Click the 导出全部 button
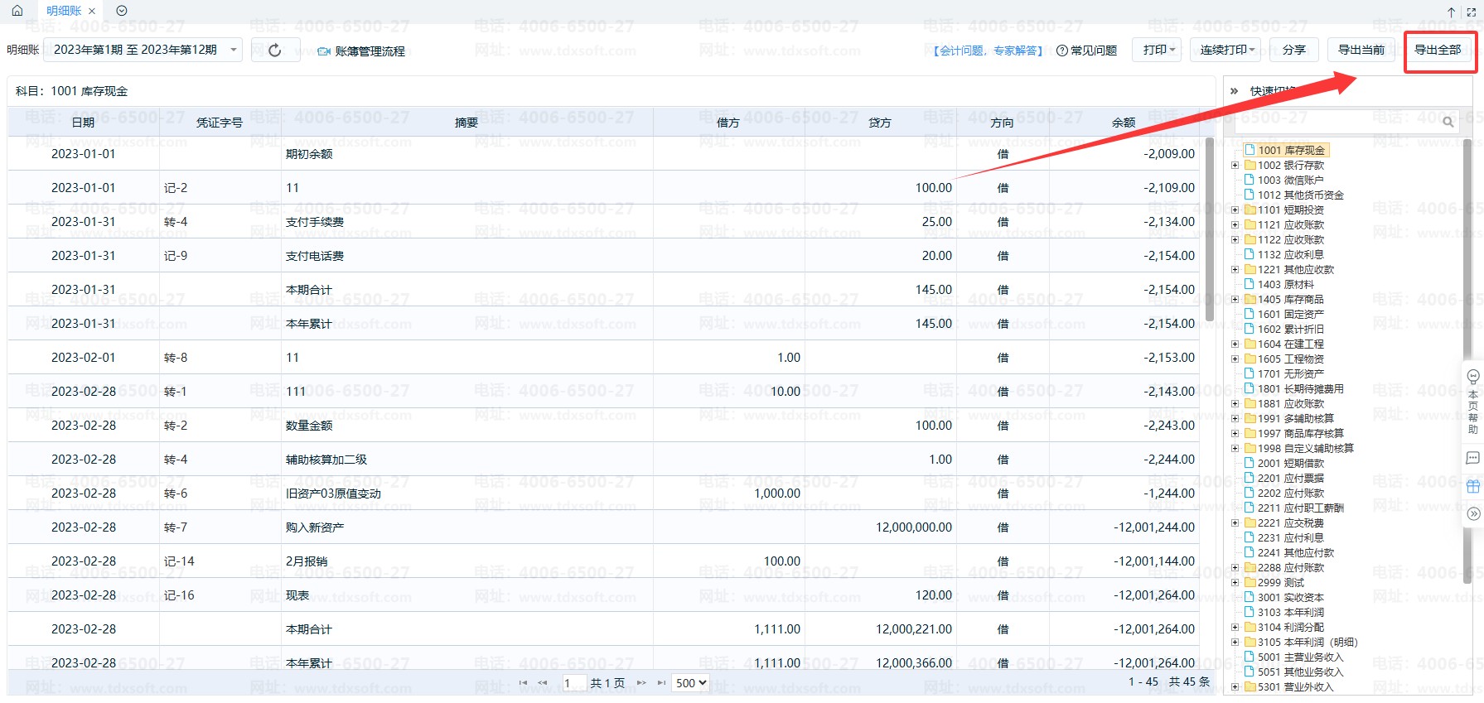Viewport: 1484px width, 703px height. click(x=1438, y=50)
